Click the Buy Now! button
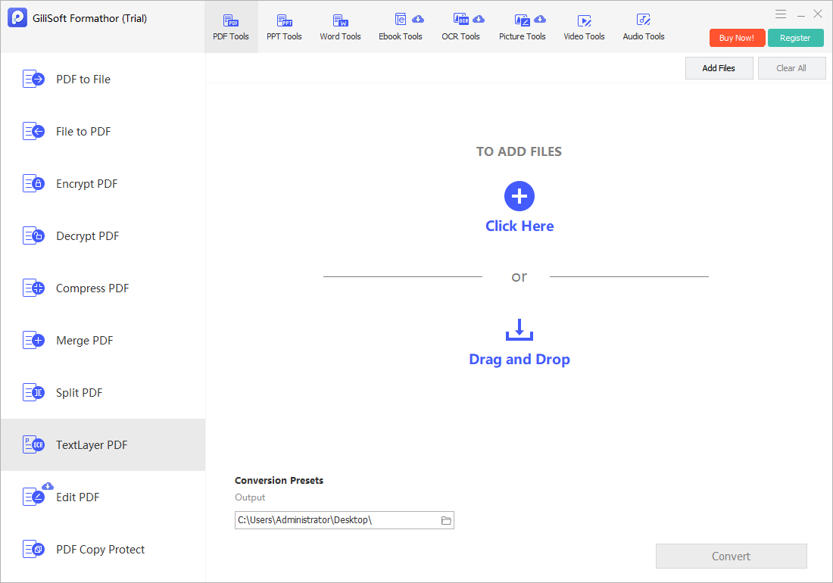 (x=737, y=38)
